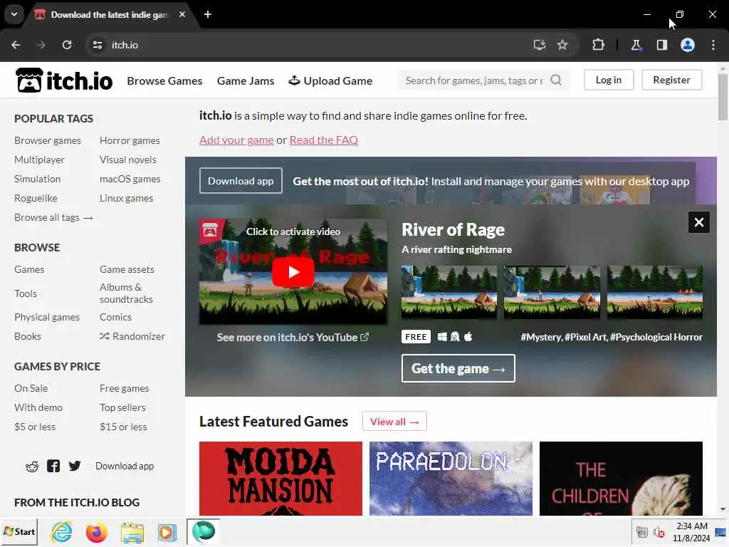Close the River of Rage featured panel
Screen dimensions: 729x547
click(699, 222)
